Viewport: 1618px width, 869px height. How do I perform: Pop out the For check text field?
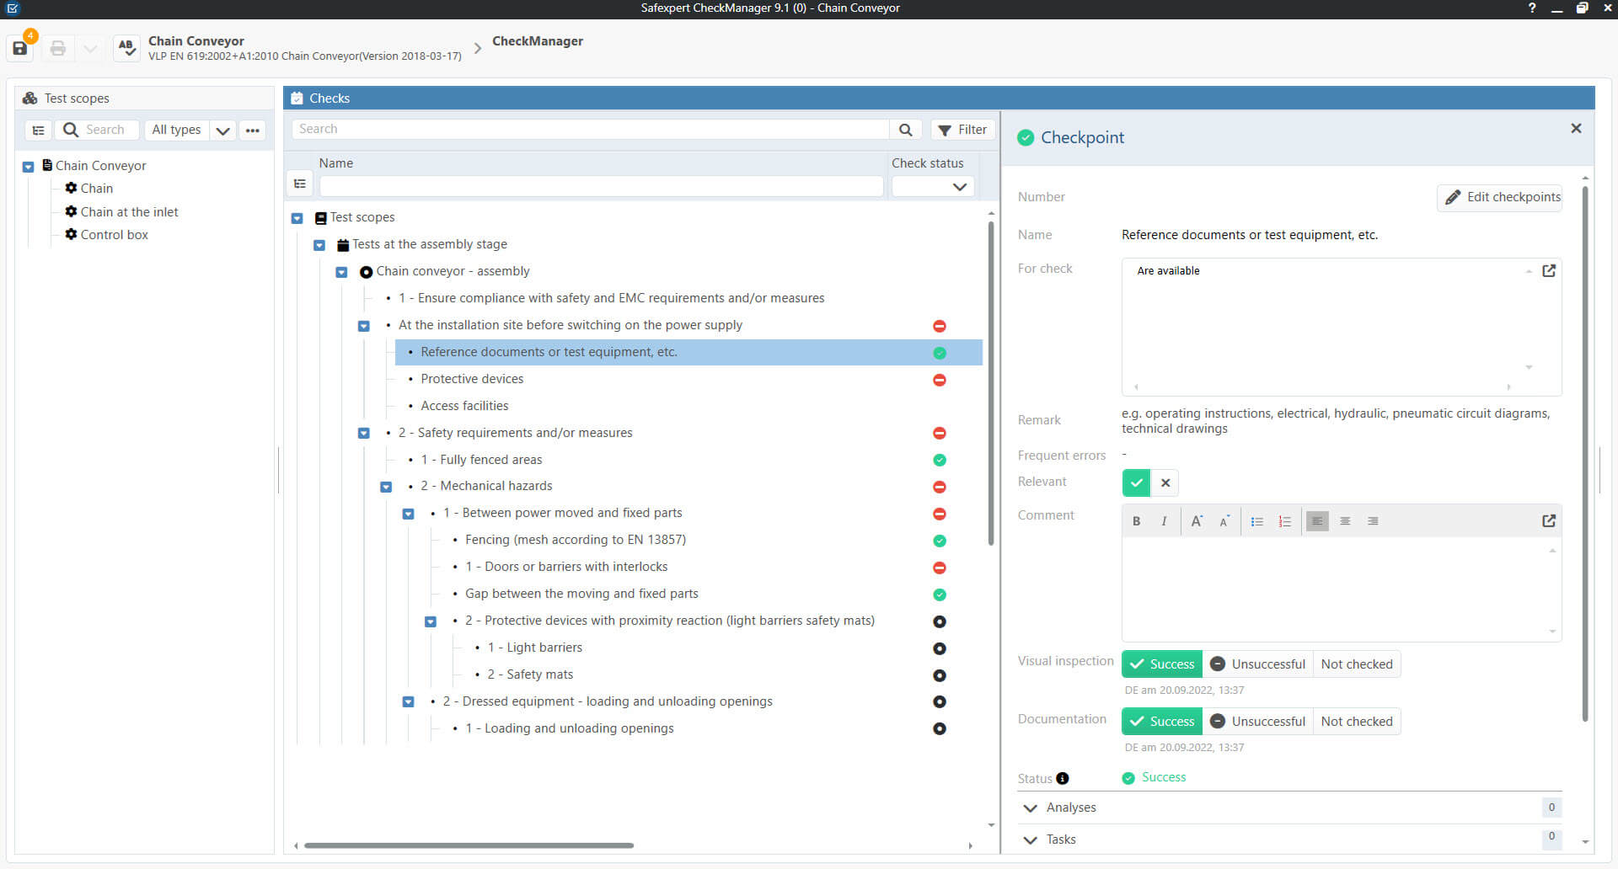(1548, 271)
